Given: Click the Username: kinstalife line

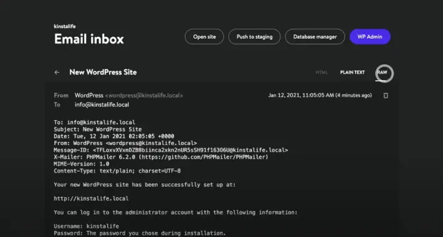Looking at the screenshot, I should coord(87,226).
